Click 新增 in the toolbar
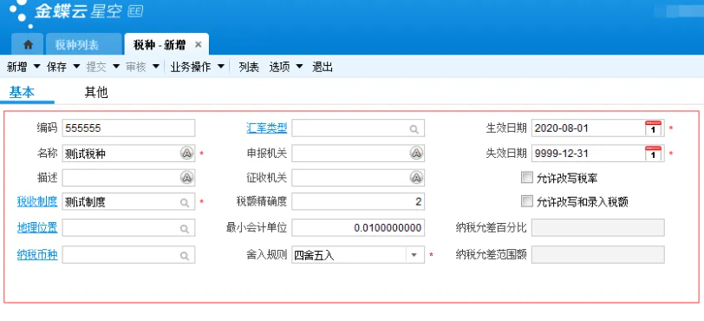The width and height of the screenshot is (704, 321). point(17,68)
